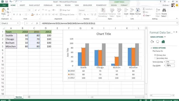The image size is (179, 101).
Task: Select Primary Axis radio button
Action: coord(155,55)
